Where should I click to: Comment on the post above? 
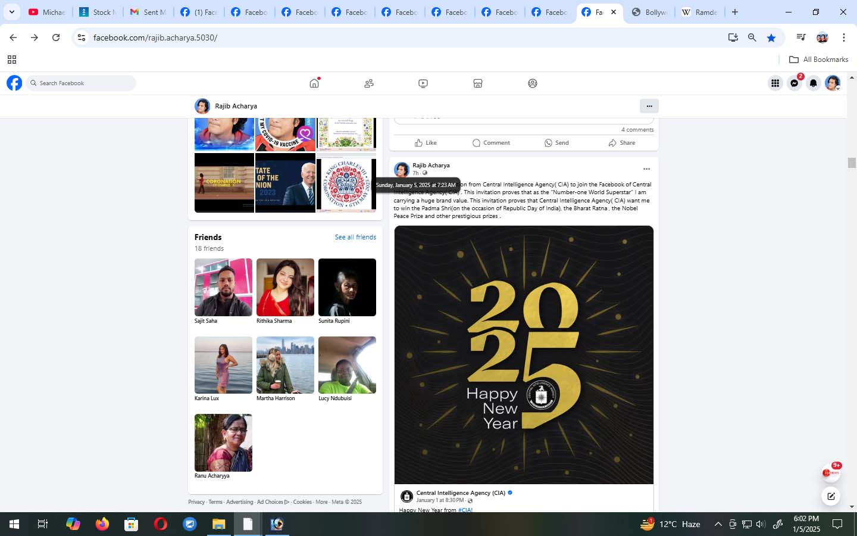click(491, 143)
